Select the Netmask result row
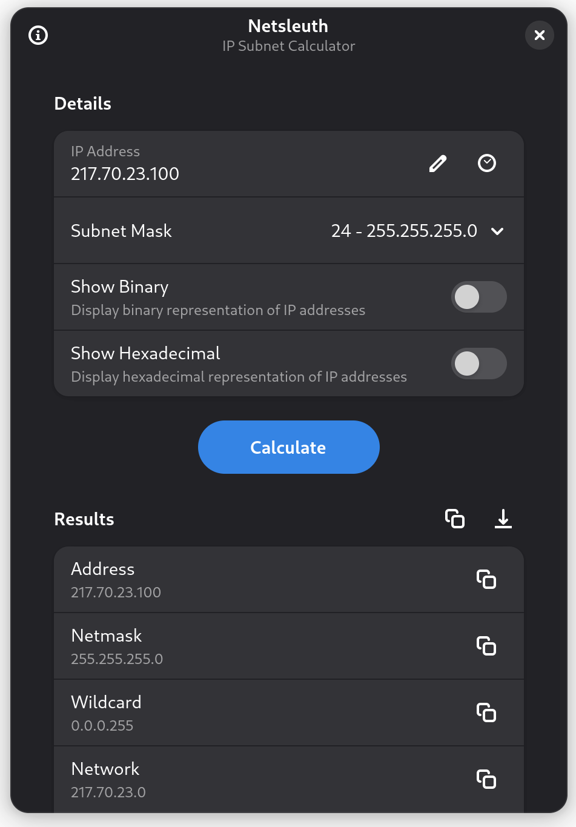 point(242,646)
